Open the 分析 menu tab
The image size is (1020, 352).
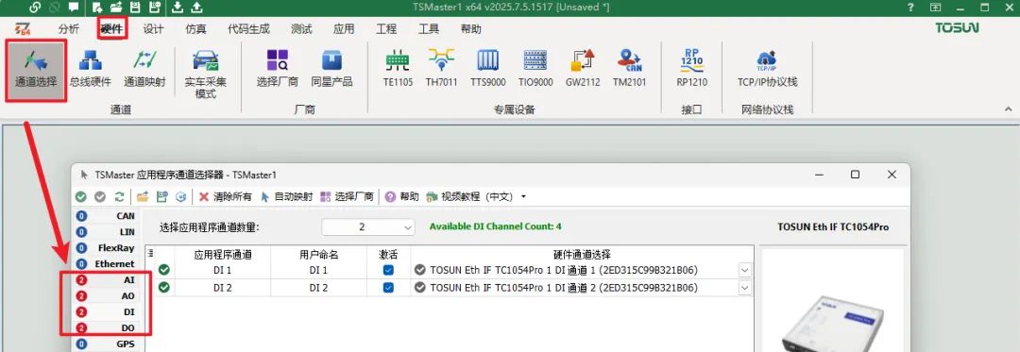point(69,29)
